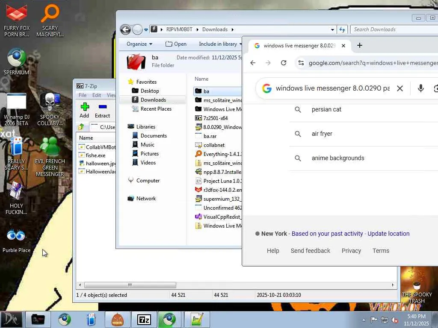The height and width of the screenshot is (328, 438).
Task: Click the Start button on the taskbar
Action: coord(11,319)
